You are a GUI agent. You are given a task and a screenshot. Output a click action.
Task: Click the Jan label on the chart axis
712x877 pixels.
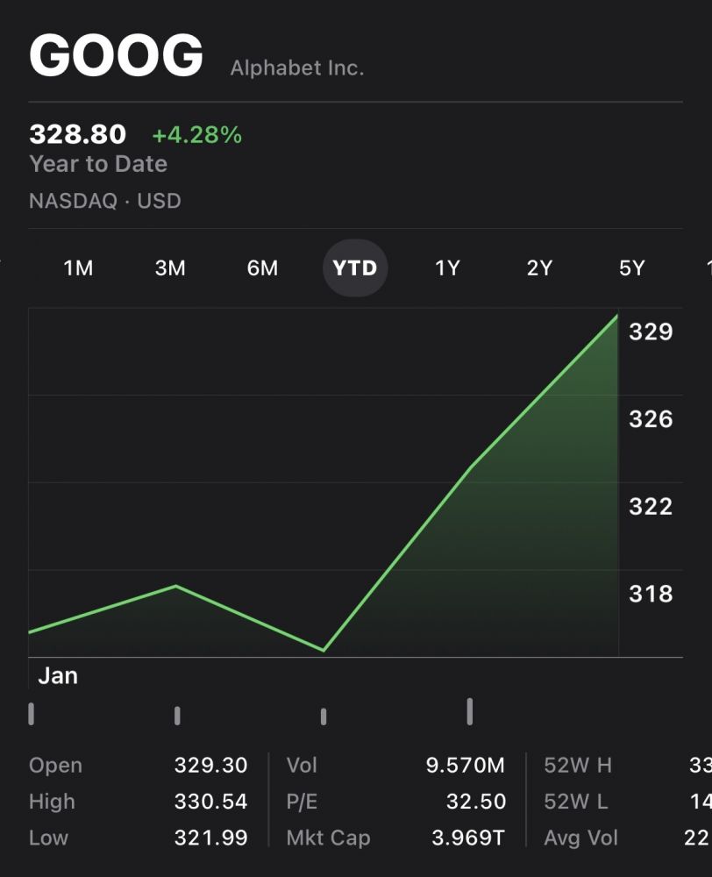coord(58,676)
